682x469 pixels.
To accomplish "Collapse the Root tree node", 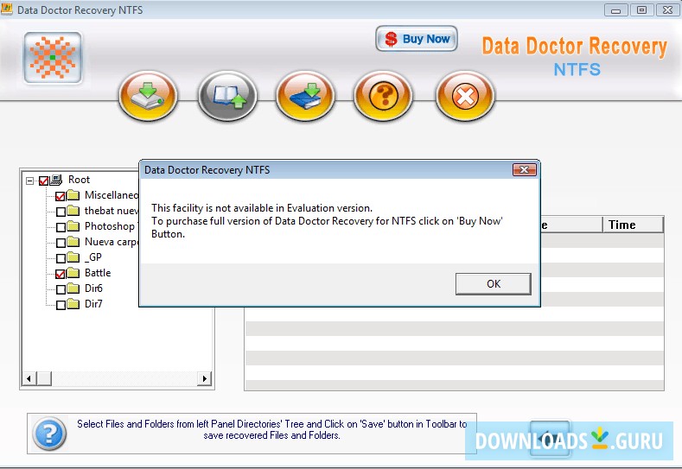I will pyautogui.click(x=29, y=181).
